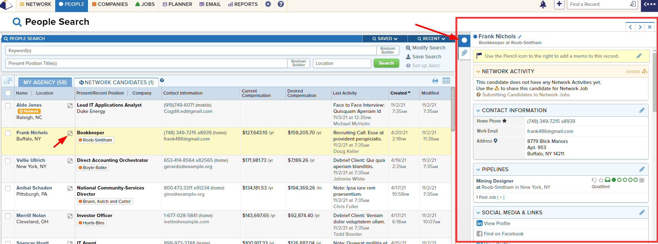Image resolution: width=658 pixels, height=244 pixels.
Task: Switch to Network Candidates (1) tab
Action: (116, 82)
